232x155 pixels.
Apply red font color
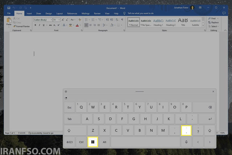(x=77, y=25)
